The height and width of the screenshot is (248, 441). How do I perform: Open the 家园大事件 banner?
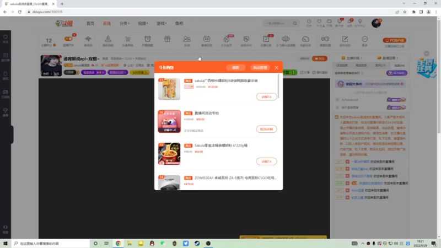(370, 84)
